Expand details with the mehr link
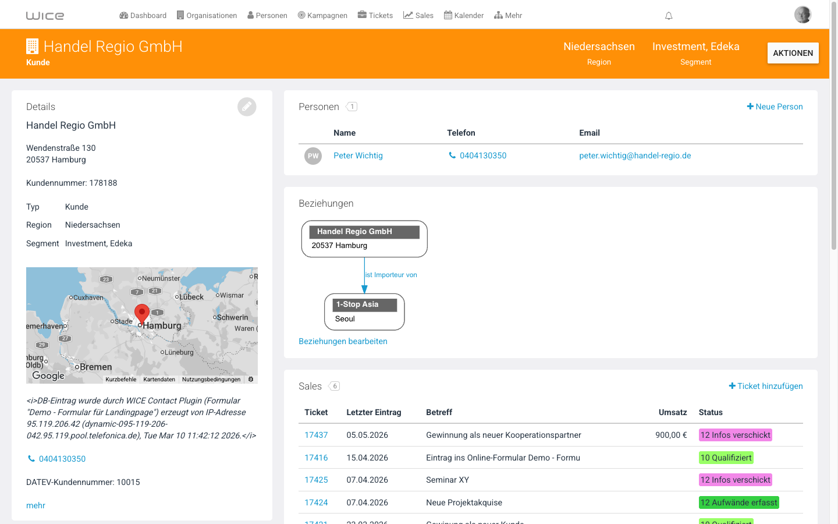 pyautogui.click(x=35, y=505)
